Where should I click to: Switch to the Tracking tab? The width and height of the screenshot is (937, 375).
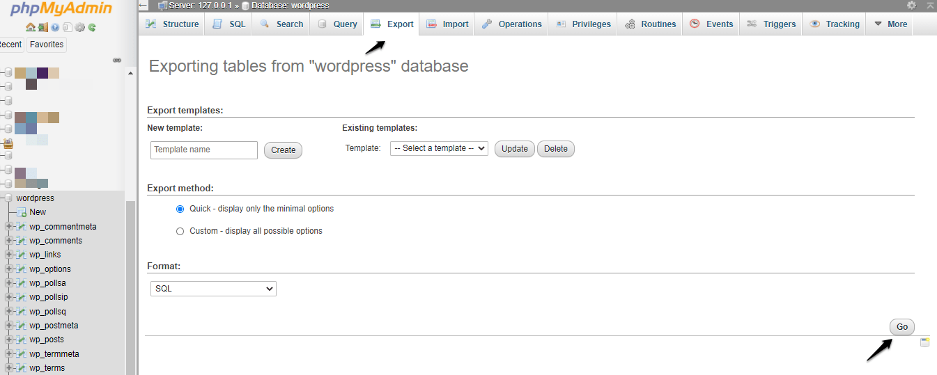(835, 24)
